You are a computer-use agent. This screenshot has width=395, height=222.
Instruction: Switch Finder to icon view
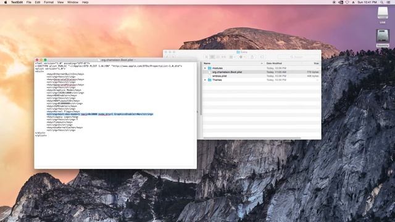coord(206,57)
